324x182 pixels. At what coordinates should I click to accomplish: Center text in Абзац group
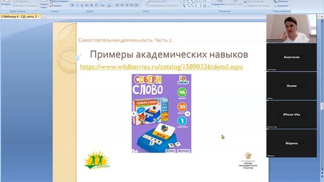(x=122, y=5)
